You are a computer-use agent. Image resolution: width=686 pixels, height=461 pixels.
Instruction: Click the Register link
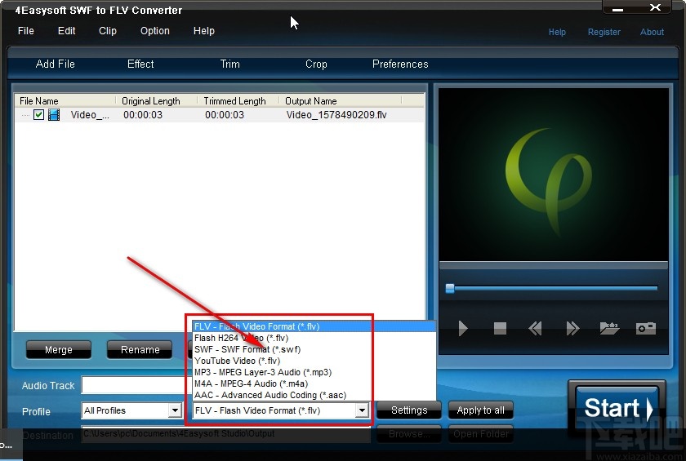(x=604, y=32)
